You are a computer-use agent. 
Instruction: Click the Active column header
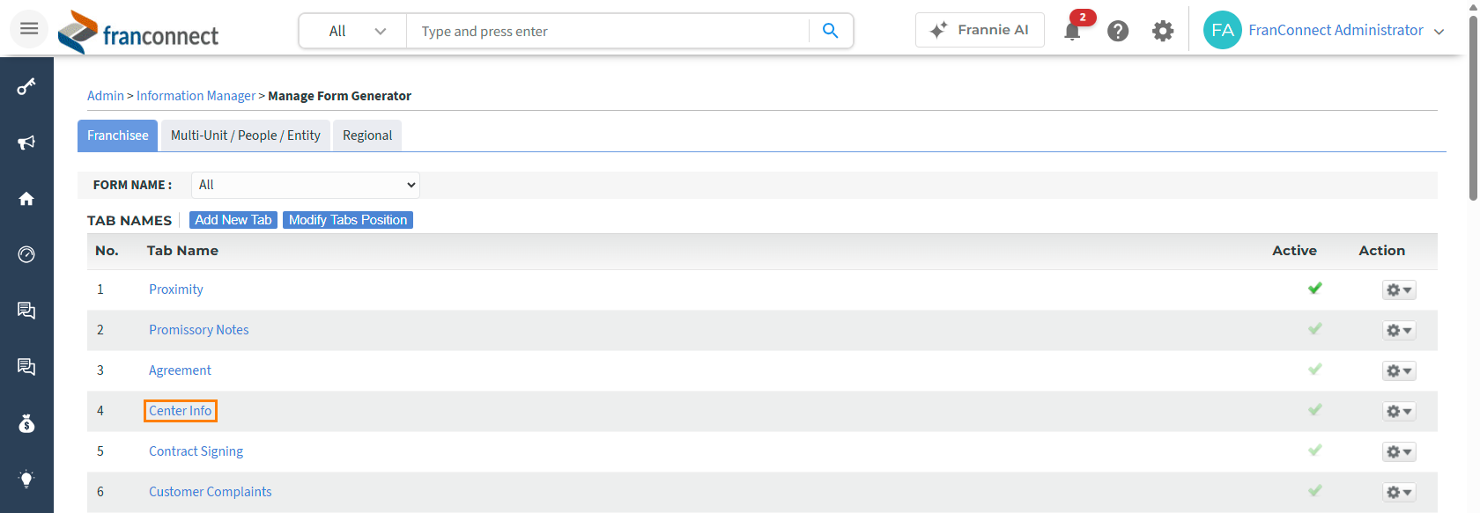tap(1294, 251)
